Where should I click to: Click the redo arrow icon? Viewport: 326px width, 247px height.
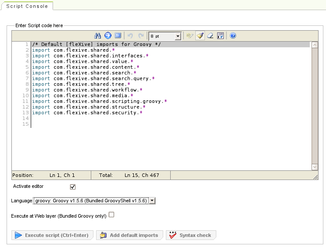click(141, 36)
